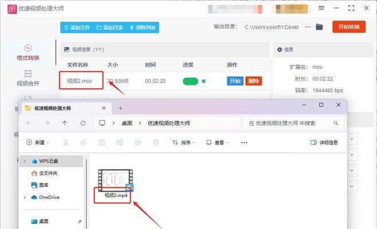Click the Explorer search box 在 优速视频处理大师 中搜索
377x229 pixels.
(x=293, y=123)
